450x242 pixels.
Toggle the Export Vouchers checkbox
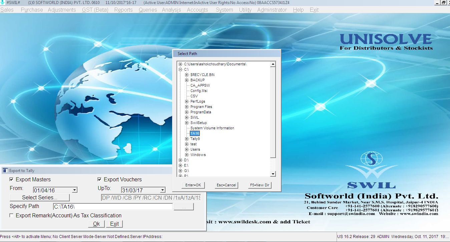click(99, 179)
